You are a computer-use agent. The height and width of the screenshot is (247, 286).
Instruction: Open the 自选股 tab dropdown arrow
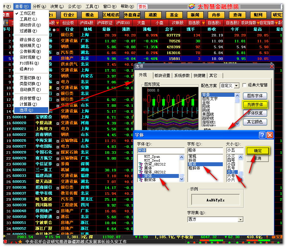[203, 23]
